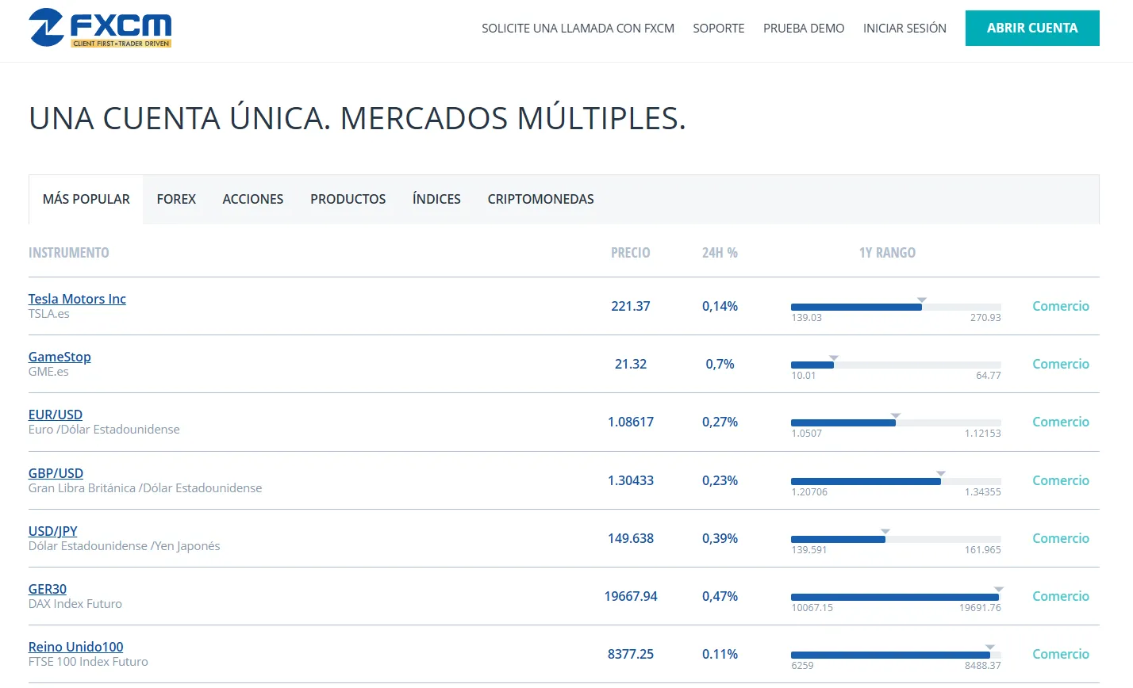Viewport: 1133px width, 688px height.
Task: Open USD/JPY instrument link
Action: (x=53, y=531)
